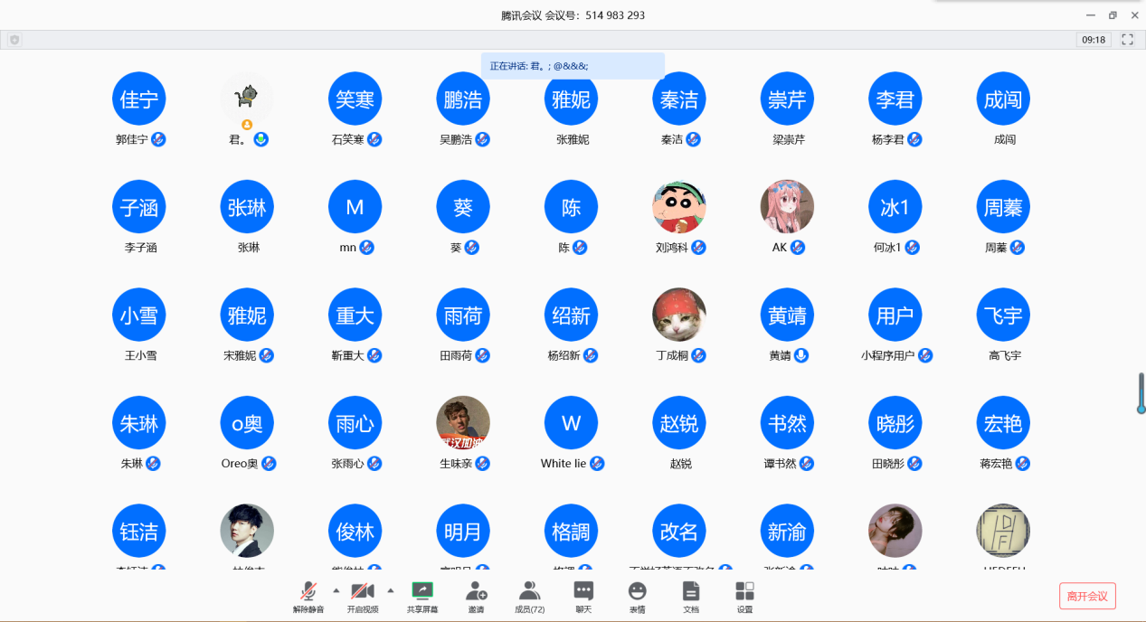Open the documents (文档) panel
This screenshot has height=622, width=1146.
(x=691, y=596)
